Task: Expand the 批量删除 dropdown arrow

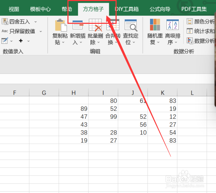Action: point(98,42)
